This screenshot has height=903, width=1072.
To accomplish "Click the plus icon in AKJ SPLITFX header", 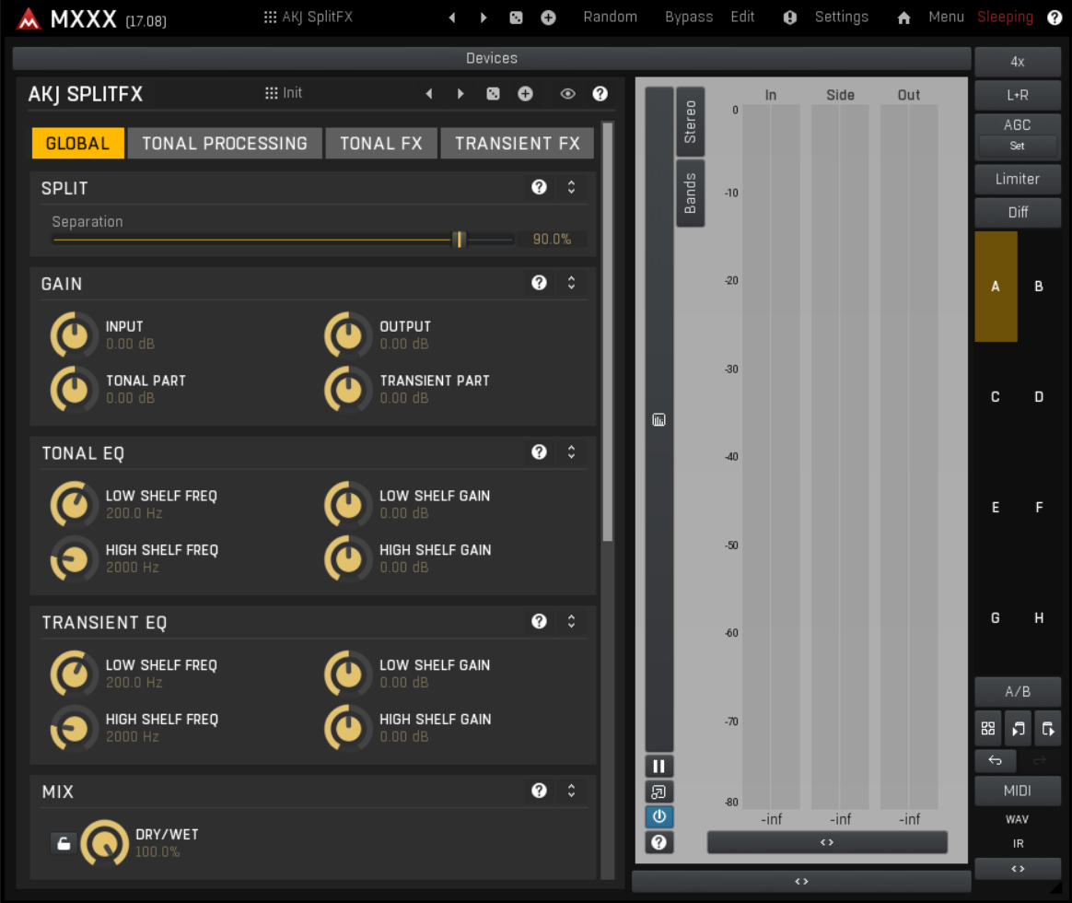I will [525, 94].
